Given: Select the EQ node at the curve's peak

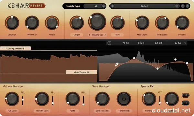Looking at the screenshot, I should click(134, 58).
